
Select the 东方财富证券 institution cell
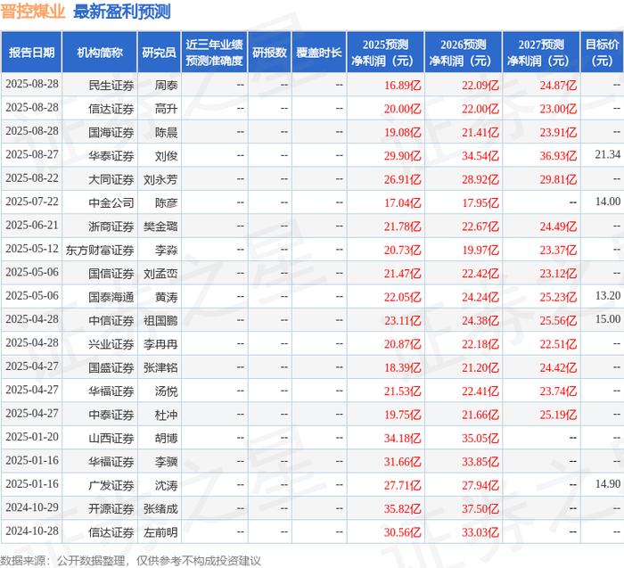coord(100,250)
